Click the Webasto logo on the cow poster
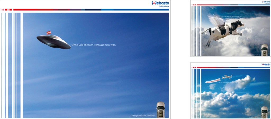The width and height of the screenshot is (271, 119). click(266, 2)
